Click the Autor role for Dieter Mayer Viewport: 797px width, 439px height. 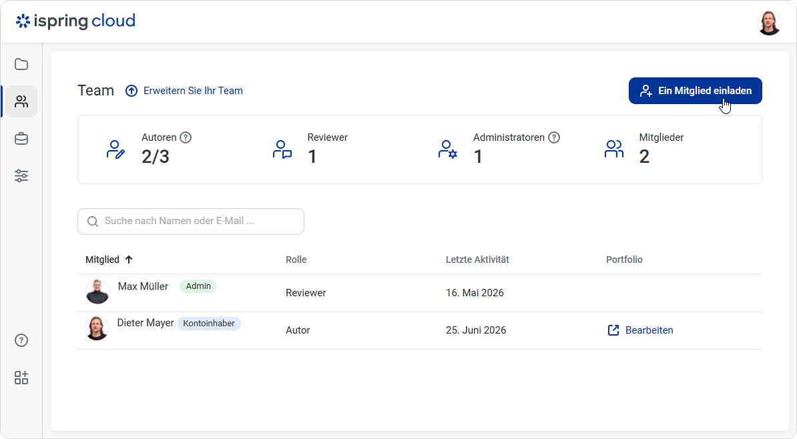click(x=298, y=330)
